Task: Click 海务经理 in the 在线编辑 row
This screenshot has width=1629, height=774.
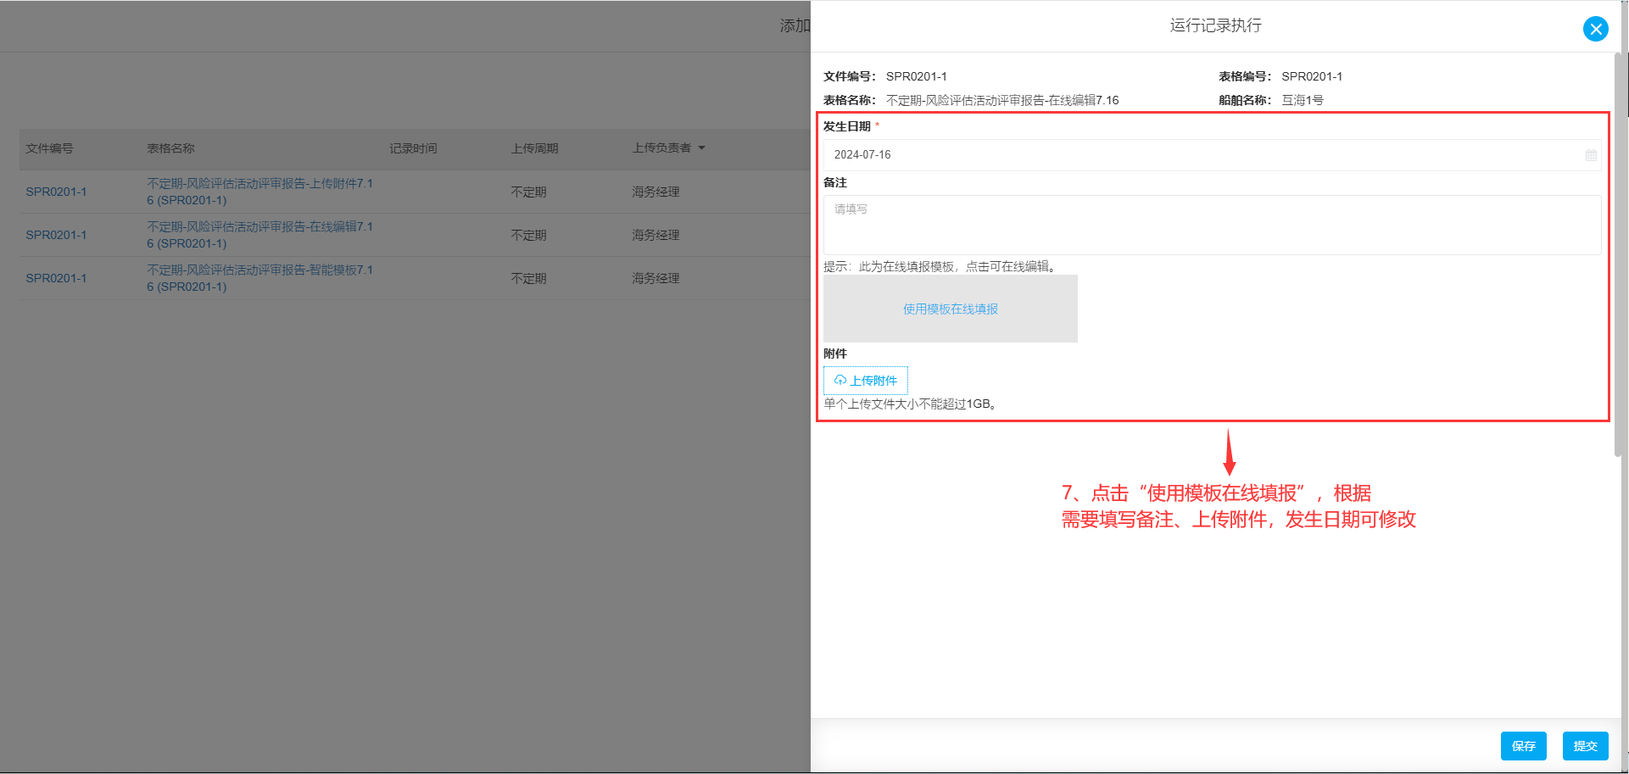Action: [x=656, y=235]
